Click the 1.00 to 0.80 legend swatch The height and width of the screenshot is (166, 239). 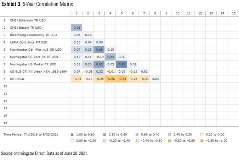73,134
